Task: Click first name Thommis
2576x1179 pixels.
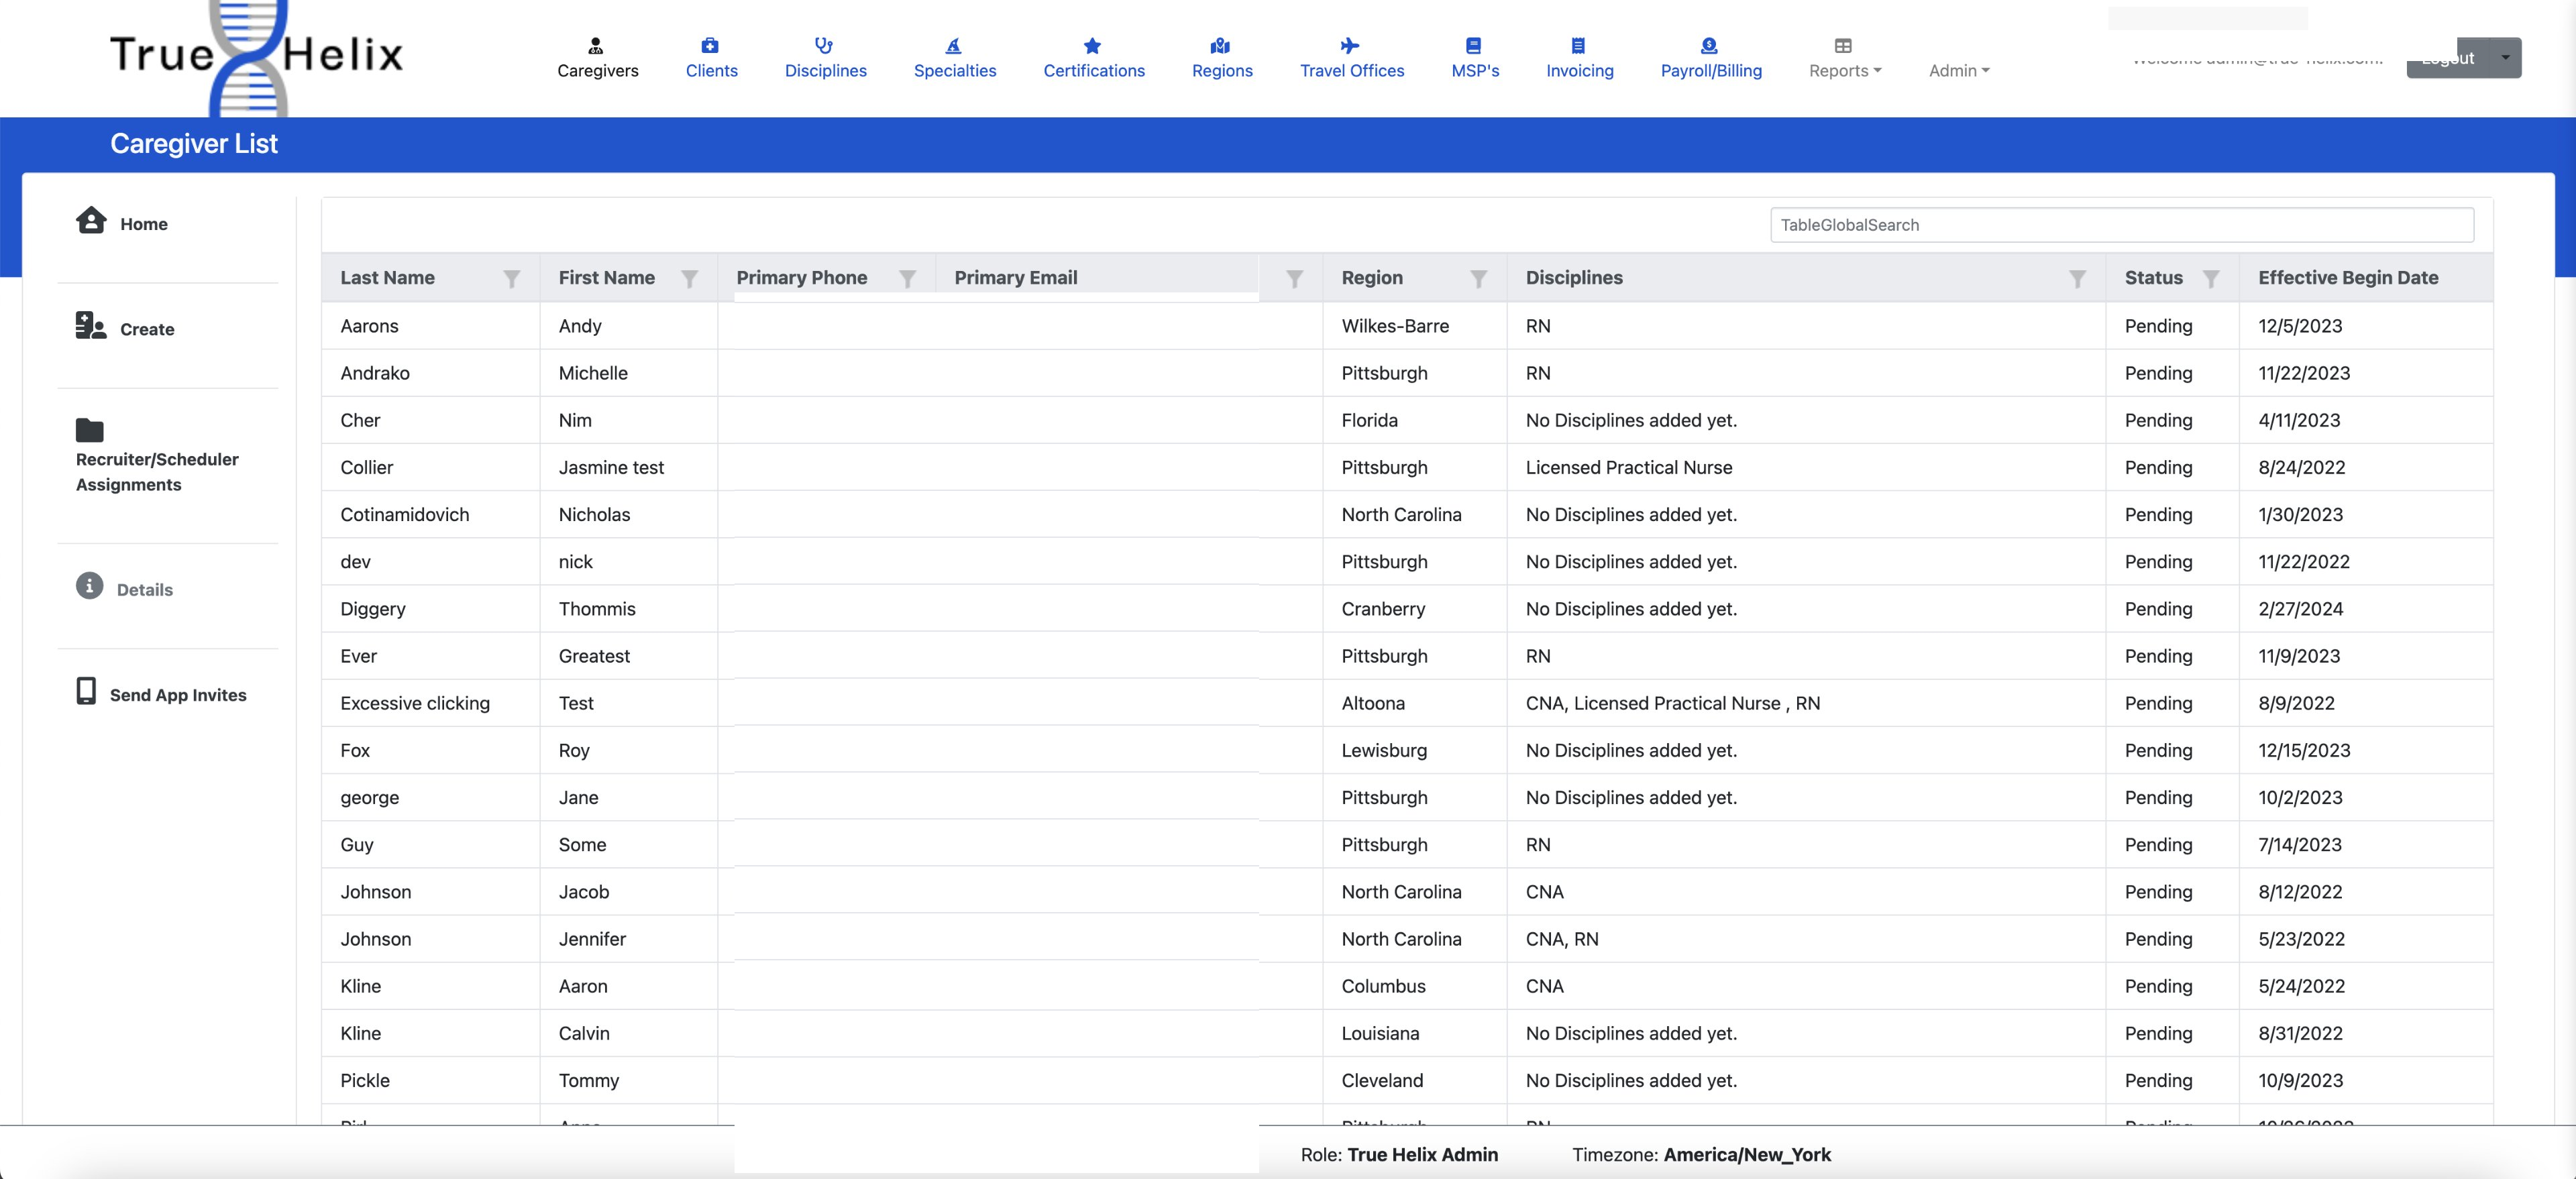Action: [x=597, y=609]
